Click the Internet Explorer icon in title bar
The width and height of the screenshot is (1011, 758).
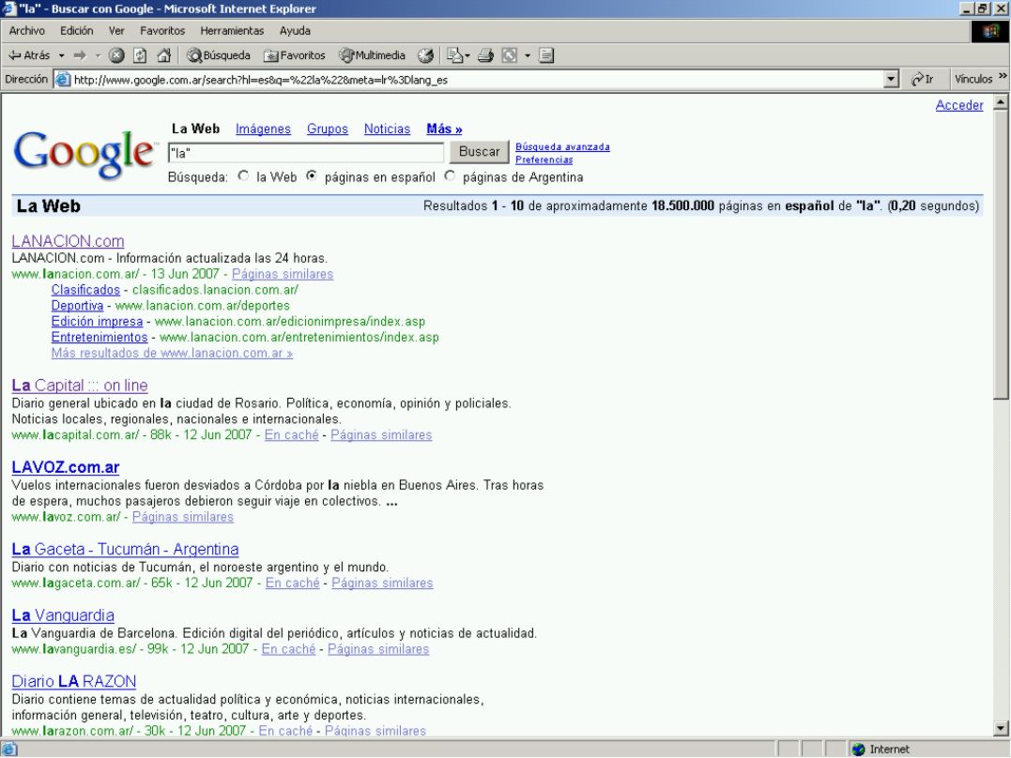click(9, 9)
